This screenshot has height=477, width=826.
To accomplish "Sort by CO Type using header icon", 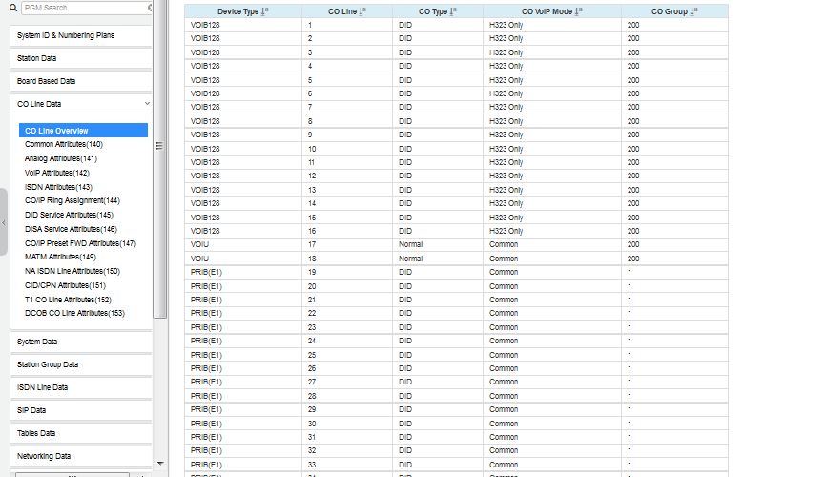I will coord(452,11).
